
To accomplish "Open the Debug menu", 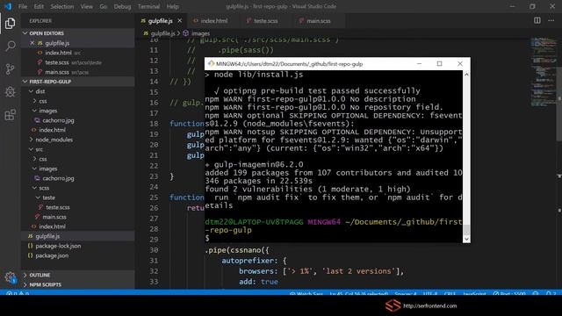I will (x=122, y=6).
